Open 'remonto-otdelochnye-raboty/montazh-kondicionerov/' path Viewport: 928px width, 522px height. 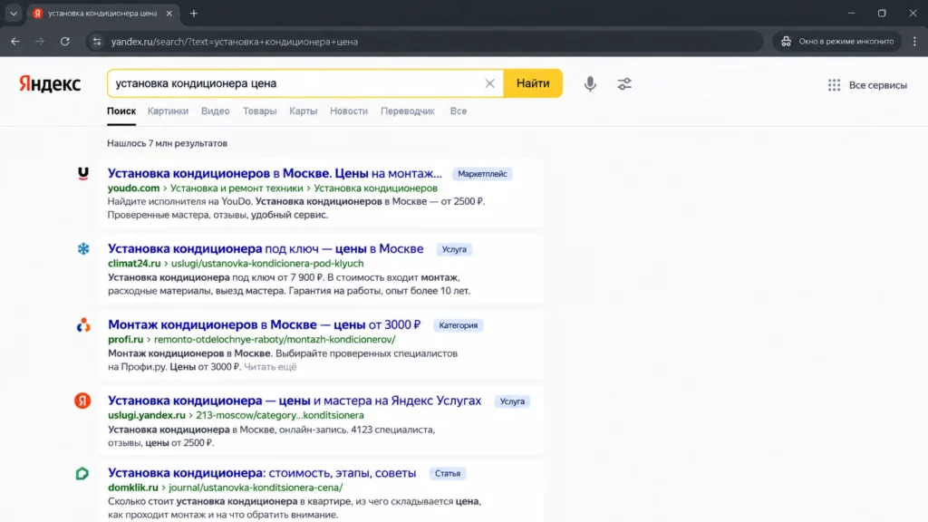point(275,340)
